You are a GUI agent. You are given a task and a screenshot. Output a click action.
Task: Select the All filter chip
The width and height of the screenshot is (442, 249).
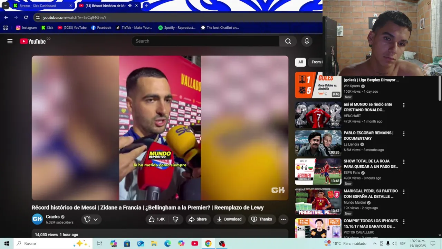pos(300,62)
